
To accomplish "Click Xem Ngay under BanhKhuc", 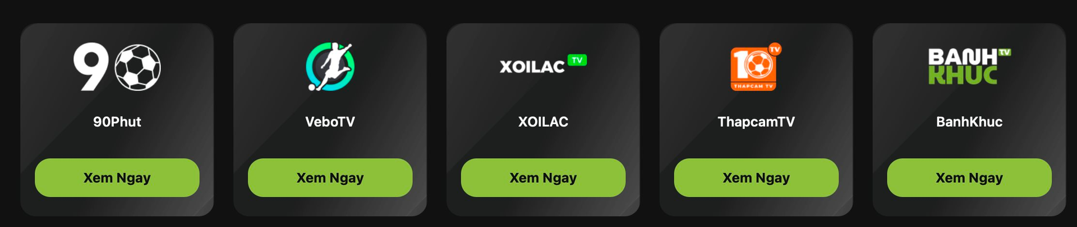I will click(x=969, y=178).
